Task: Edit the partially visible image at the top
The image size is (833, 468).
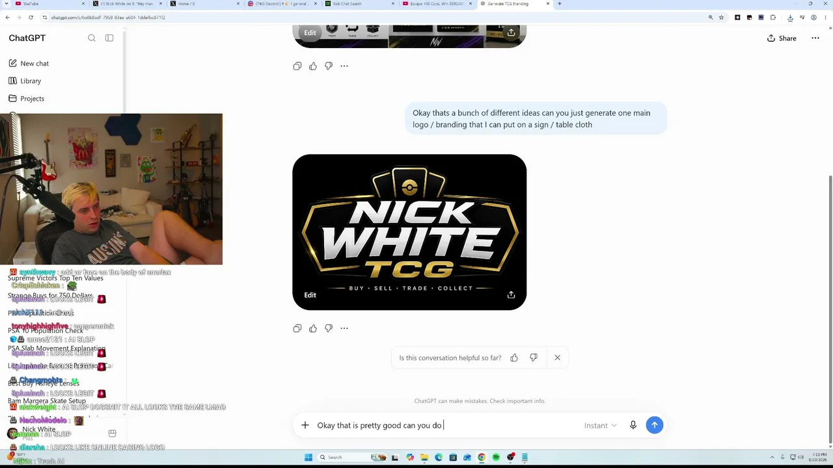Action: pos(310,32)
